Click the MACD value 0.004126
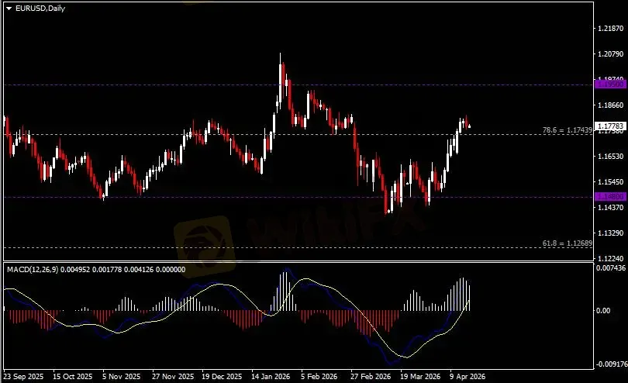 click(139, 270)
